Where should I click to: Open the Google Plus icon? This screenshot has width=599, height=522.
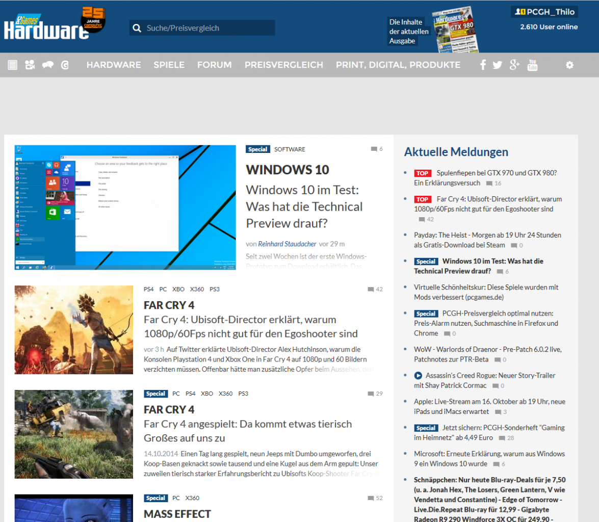[x=514, y=65]
